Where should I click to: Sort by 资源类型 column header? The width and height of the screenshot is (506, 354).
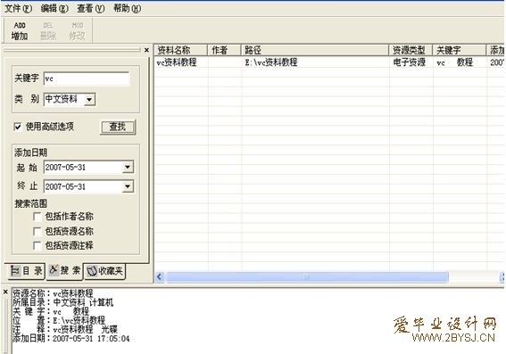tap(411, 50)
